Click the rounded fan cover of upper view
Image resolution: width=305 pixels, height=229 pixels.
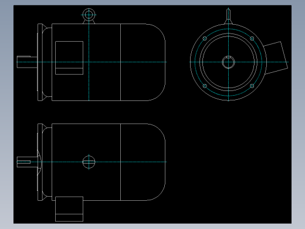[x=143, y=62]
